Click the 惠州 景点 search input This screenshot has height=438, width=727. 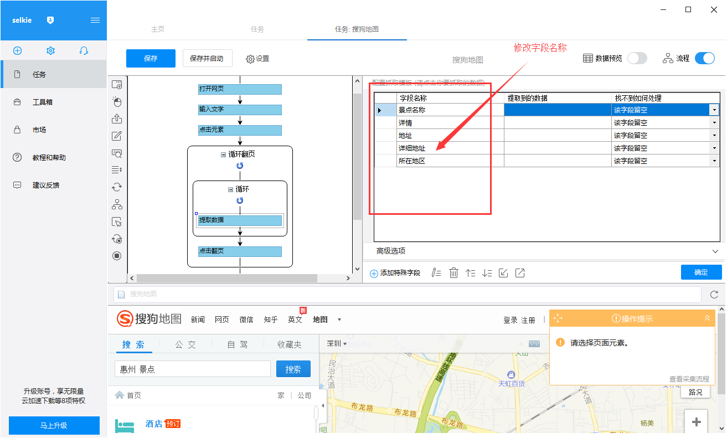click(193, 369)
